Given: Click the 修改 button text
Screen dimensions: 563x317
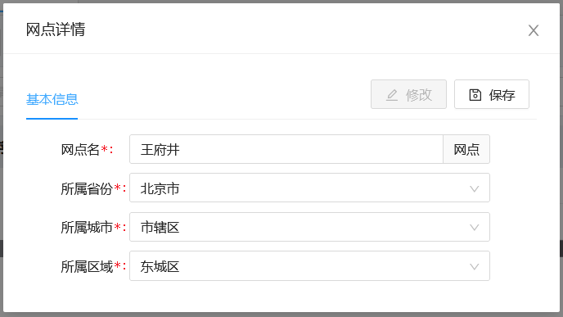Looking at the screenshot, I should coord(419,95).
